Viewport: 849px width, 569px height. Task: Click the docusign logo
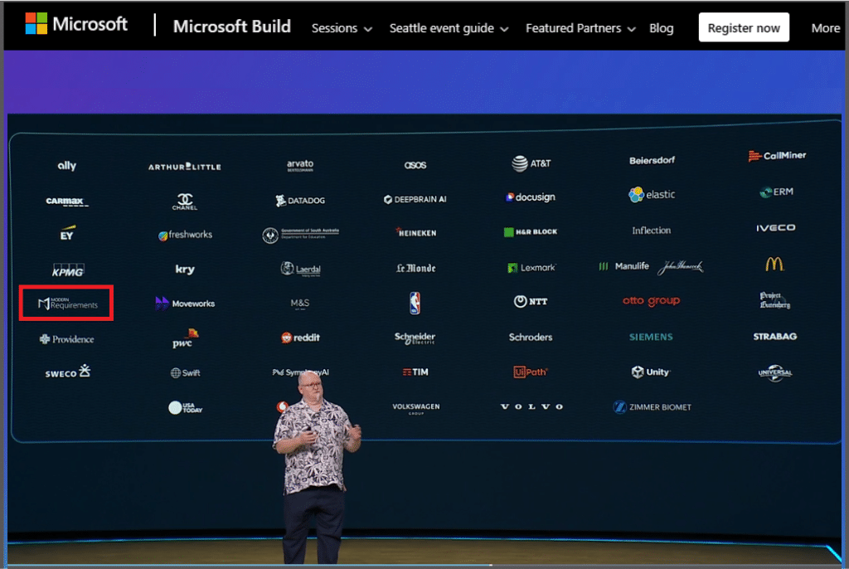(x=531, y=197)
